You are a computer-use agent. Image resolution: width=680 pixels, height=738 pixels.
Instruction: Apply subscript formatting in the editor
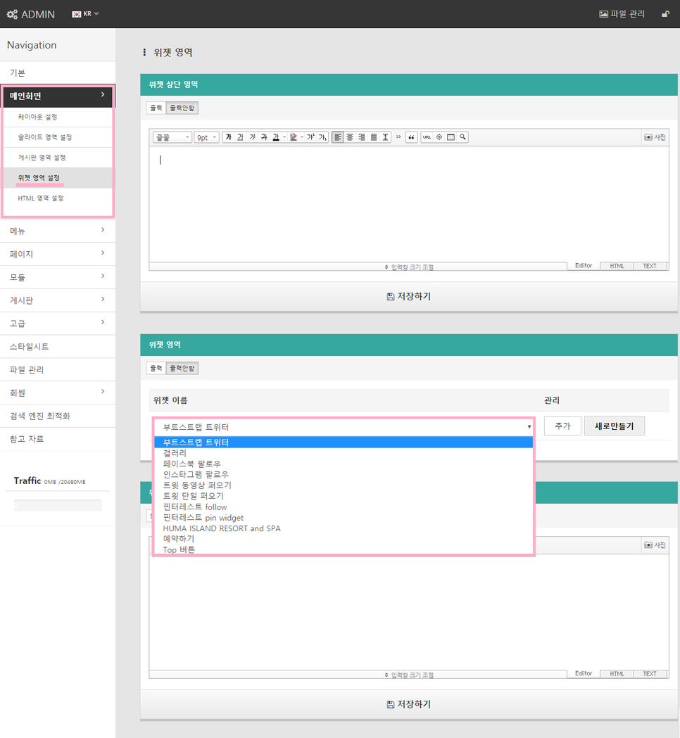tap(322, 137)
